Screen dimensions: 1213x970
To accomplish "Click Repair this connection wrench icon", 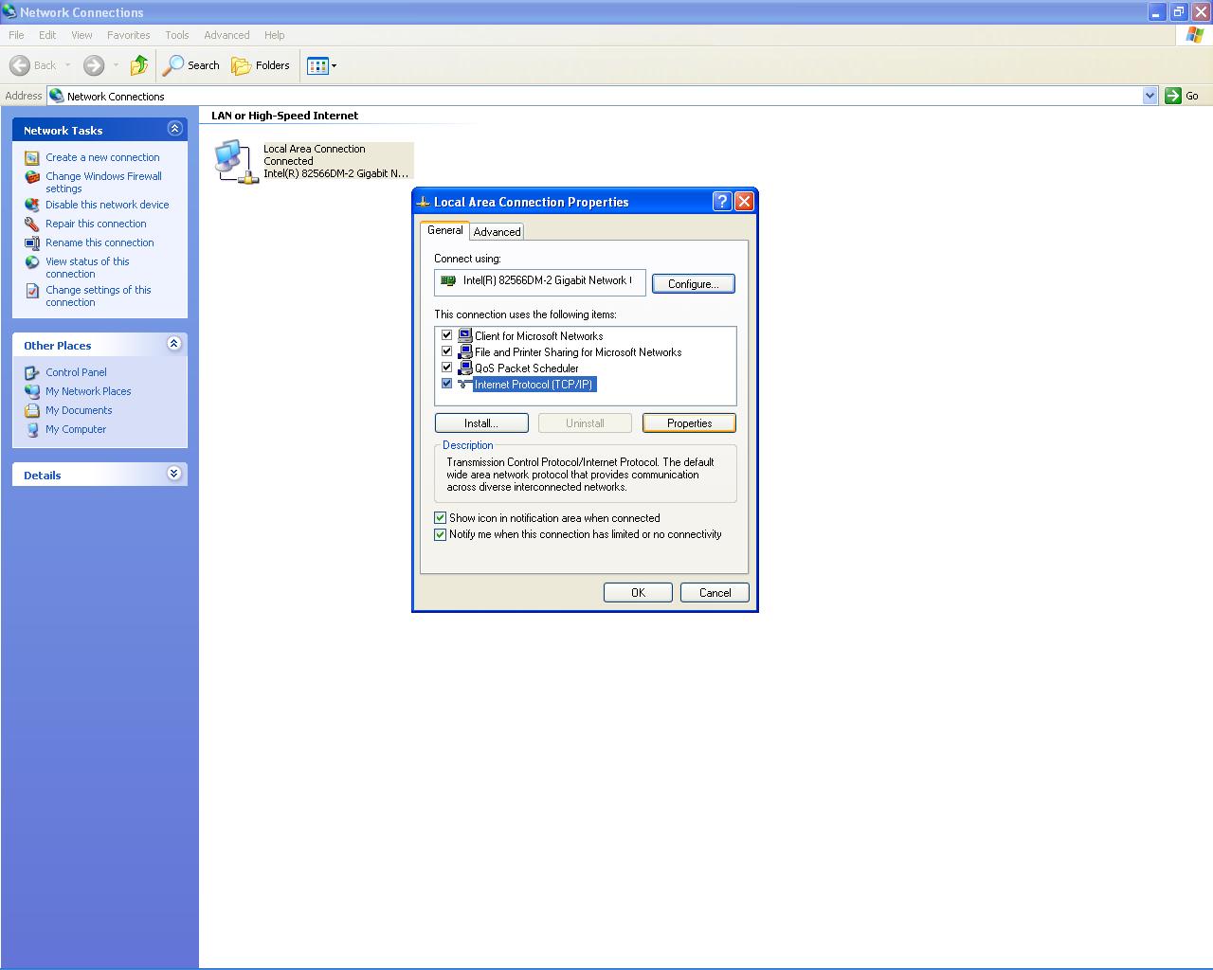I will (x=32, y=224).
